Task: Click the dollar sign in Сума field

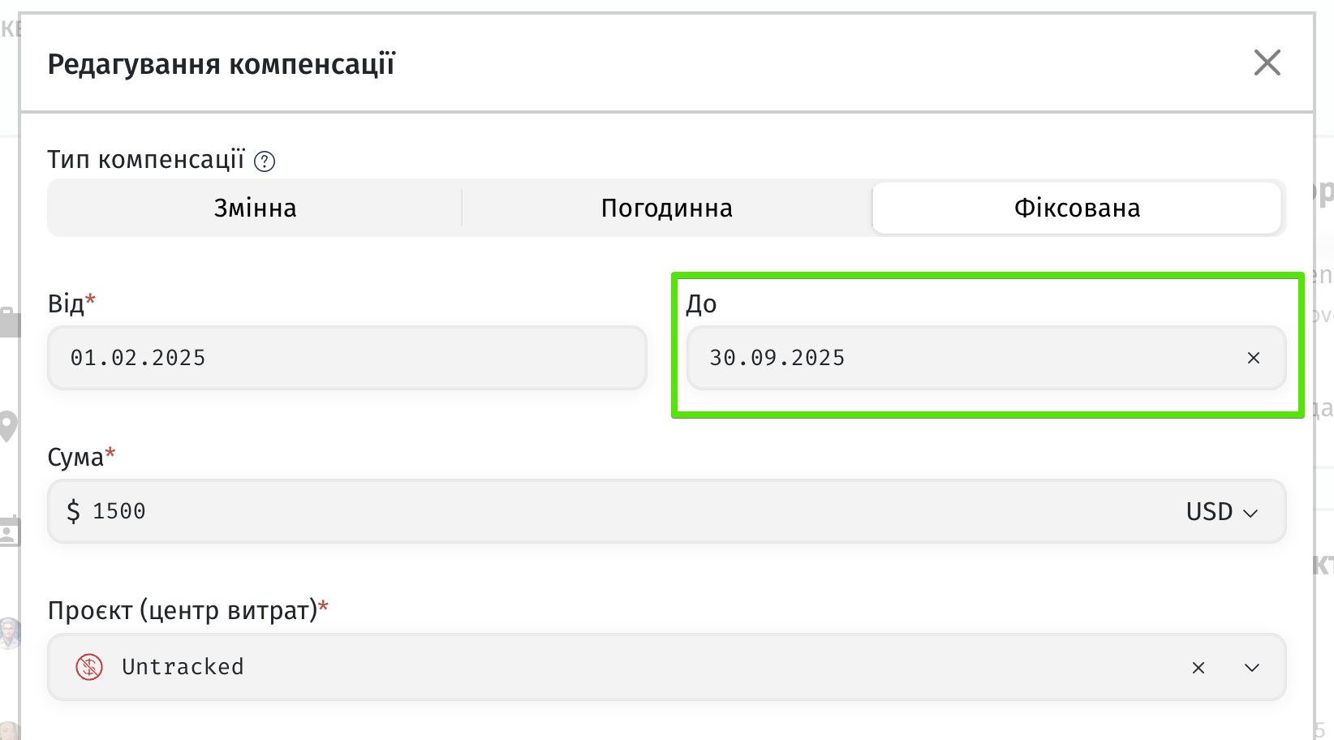Action: (x=74, y=511)
